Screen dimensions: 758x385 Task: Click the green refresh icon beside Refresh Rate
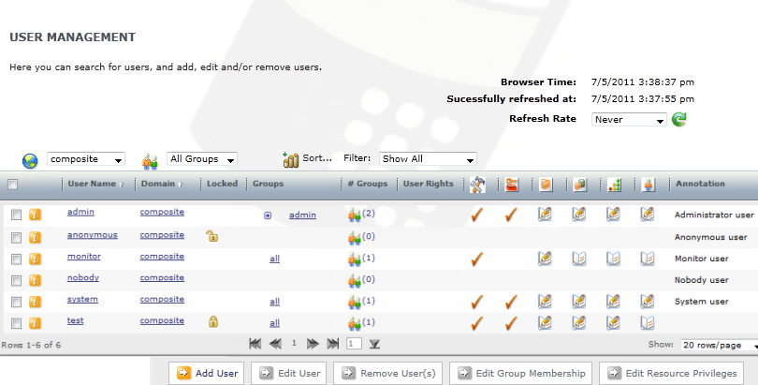[x=679, y=119]
